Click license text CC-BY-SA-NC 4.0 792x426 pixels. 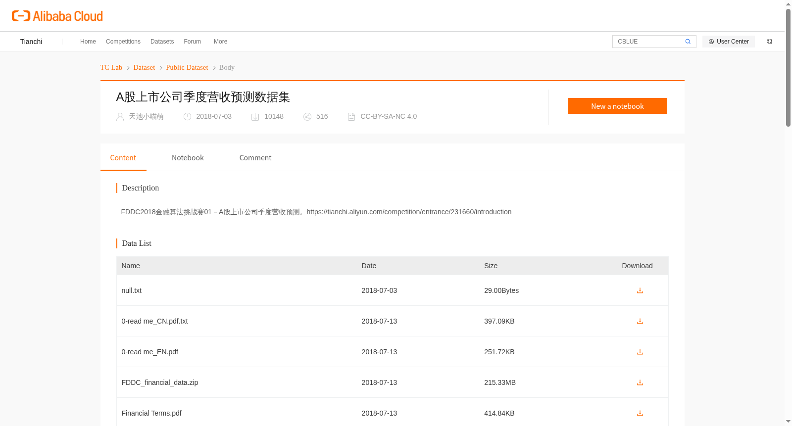coord(389,116)
